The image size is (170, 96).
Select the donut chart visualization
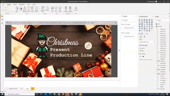[x=150, y=24]
